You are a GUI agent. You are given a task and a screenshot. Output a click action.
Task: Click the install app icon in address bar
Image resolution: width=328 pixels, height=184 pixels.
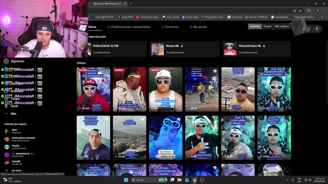[295, 11]
